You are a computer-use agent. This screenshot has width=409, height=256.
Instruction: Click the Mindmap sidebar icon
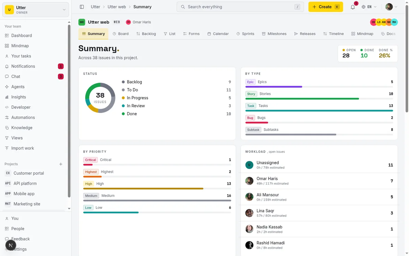[x=7, y=46]
